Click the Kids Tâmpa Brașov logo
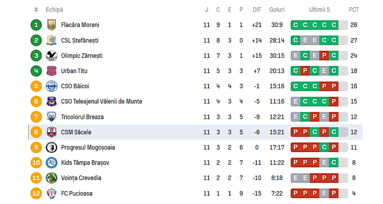This screenshot has width=383, height=204. point(52,163)
